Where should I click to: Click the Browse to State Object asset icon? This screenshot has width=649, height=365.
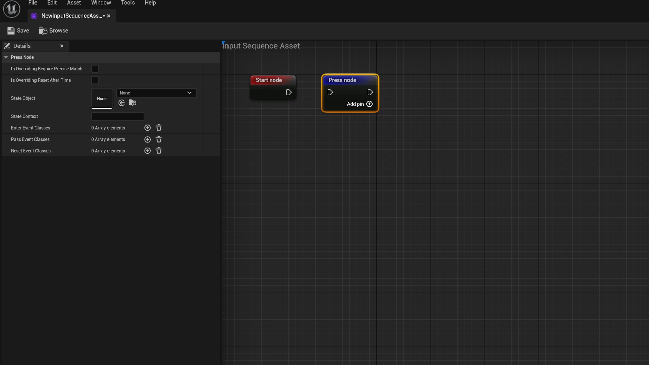[132, 103]
